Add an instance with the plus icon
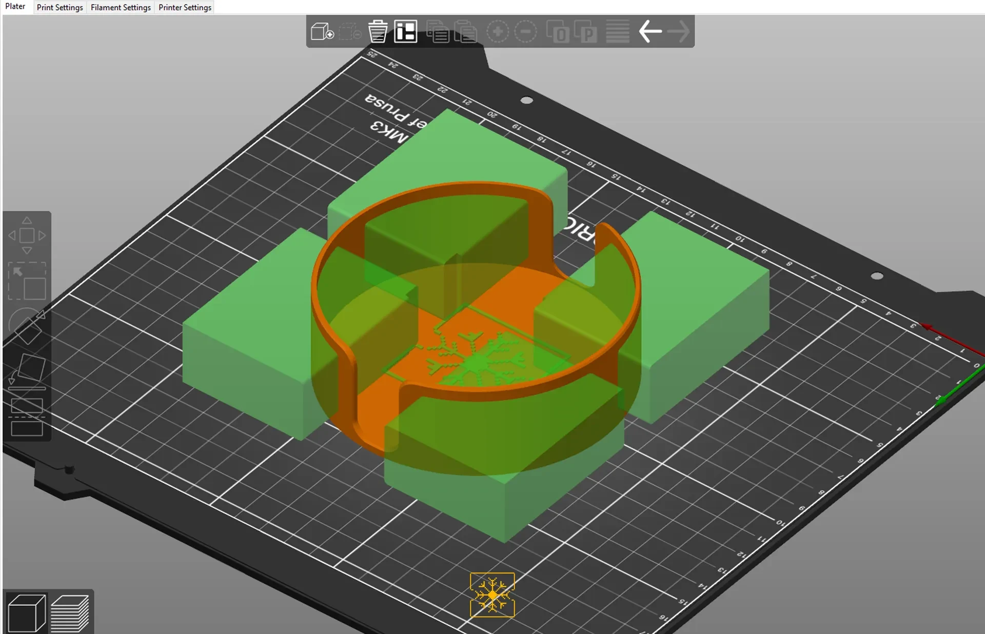Viewport: 985px width, 634px height. point(497,32)
